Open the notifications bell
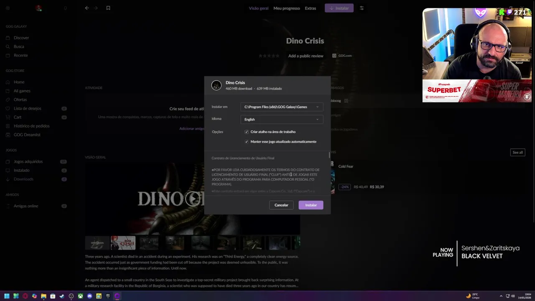Image resolution: width=535 pixels, height=301 pixels. [65, 8]
